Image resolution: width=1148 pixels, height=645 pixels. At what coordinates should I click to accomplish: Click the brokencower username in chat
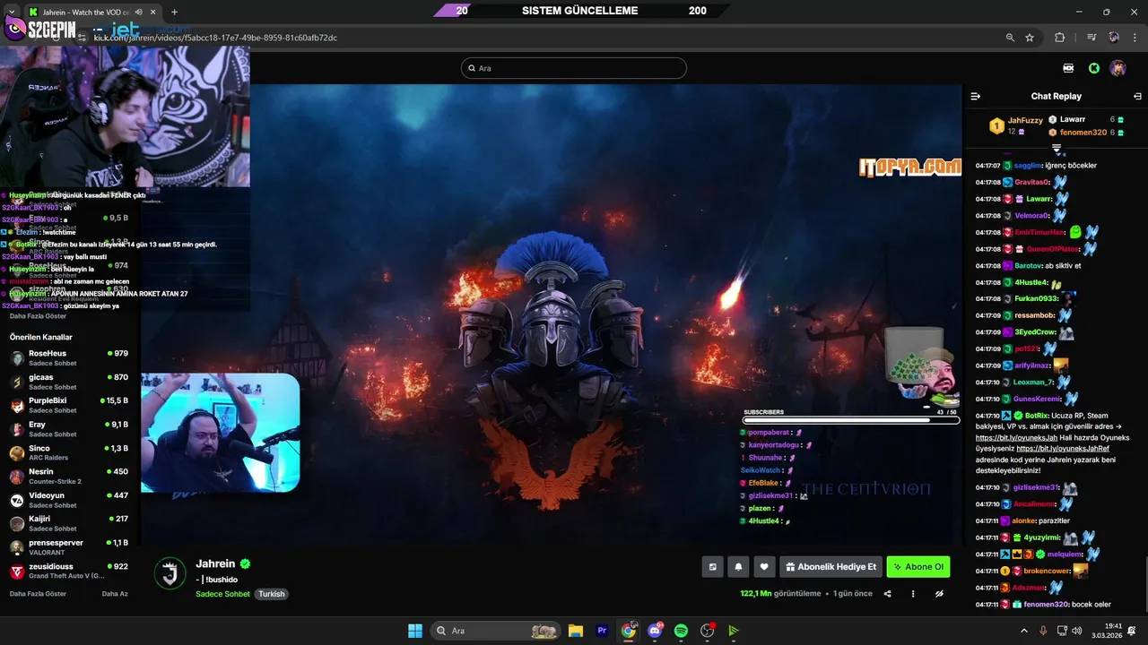coord(1047,571)
